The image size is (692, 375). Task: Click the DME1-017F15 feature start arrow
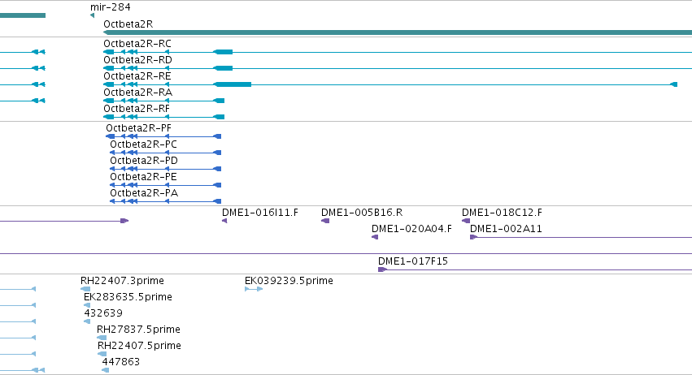(382, 269)
